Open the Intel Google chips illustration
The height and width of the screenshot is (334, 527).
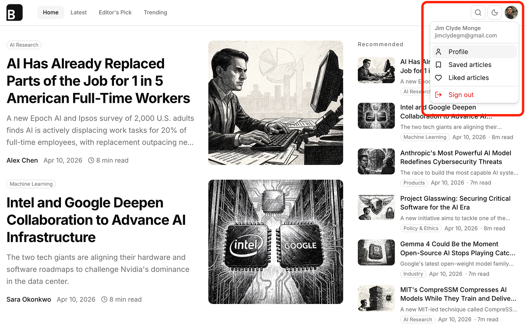pyautogui.click(x=276, y=242)
